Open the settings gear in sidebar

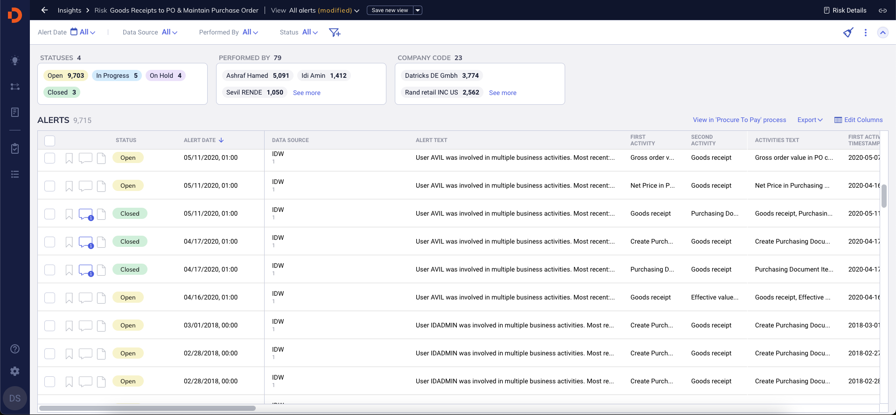click(x=15, y=371)
